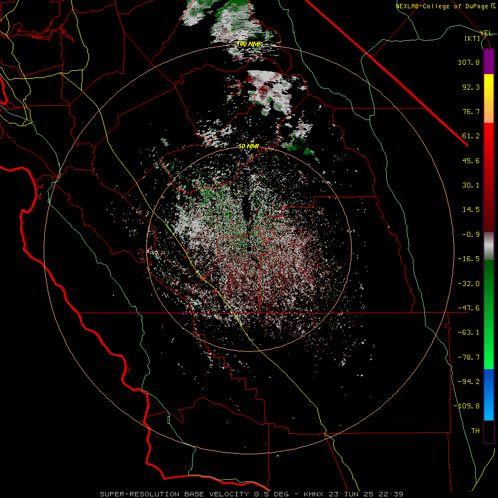This screenshot has width=498, height=498.
Task: Click the VEL legend title
Action: [486, 33]
